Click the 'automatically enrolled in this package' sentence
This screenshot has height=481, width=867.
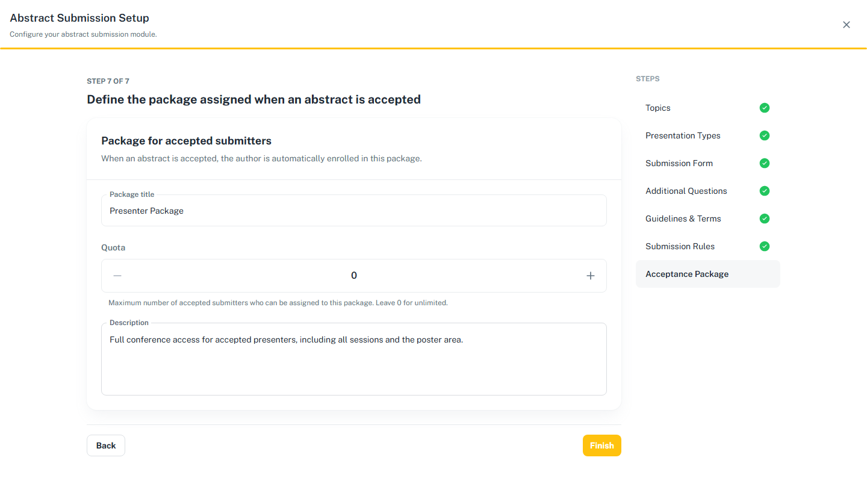pos(261,159)
